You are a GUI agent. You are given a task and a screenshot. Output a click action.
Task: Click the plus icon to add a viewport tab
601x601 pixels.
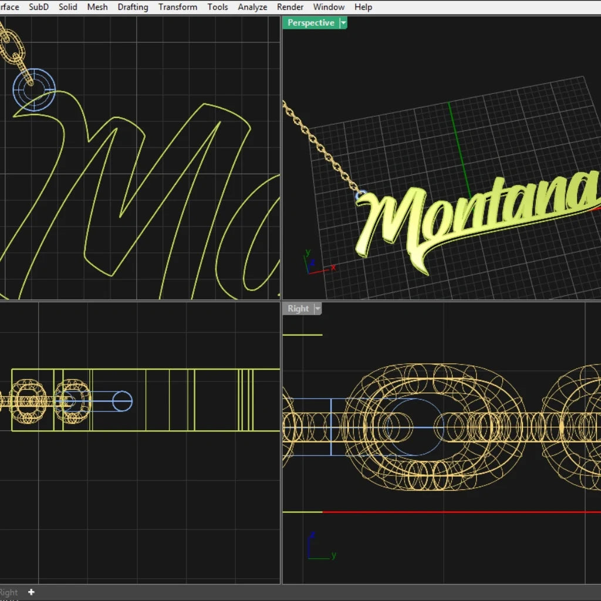(x=31, y=592)
